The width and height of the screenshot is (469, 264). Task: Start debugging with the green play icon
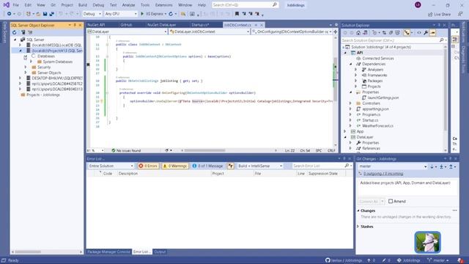pyautogui.click(x=142, y=14)
